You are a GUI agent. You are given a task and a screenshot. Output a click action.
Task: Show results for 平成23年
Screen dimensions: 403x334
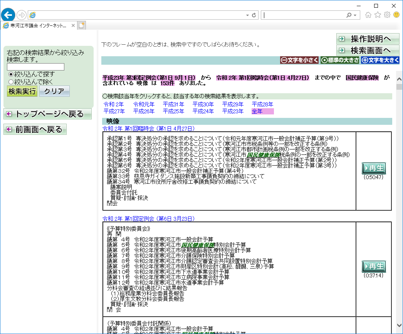(x=233, y=111)
